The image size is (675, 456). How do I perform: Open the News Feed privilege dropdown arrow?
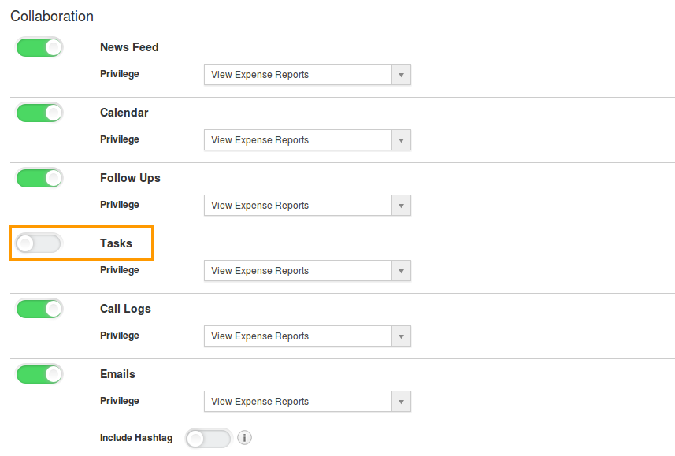(x=401, y=75)
